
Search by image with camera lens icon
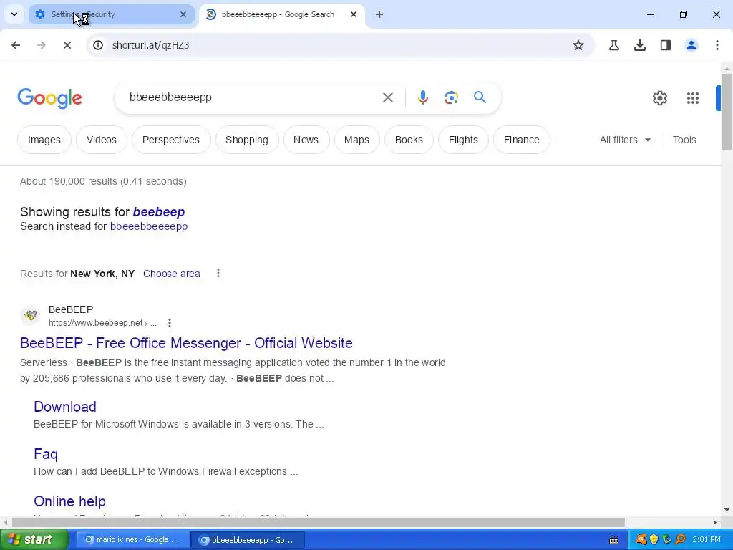[452, 97]
